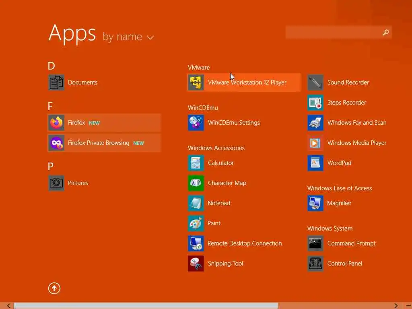Screen dimensions: 412x309
Task: Open the Documents app icon
Action: (x=56, y=82)
